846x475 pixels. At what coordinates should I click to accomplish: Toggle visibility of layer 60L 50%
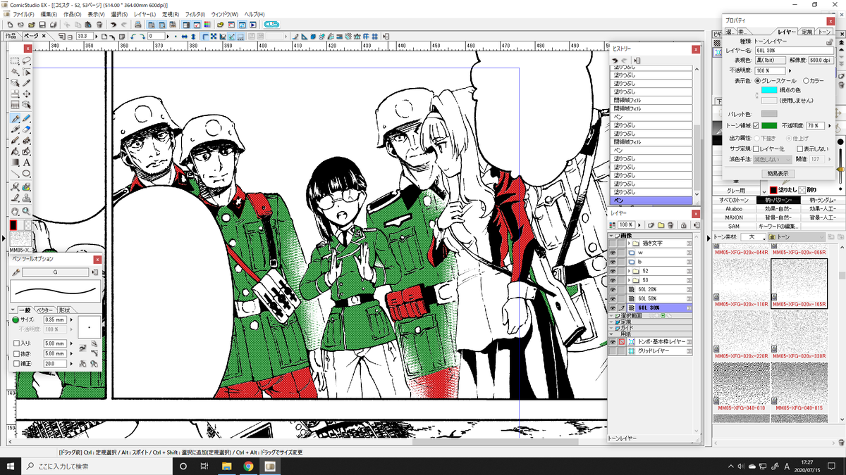(613, 298)
